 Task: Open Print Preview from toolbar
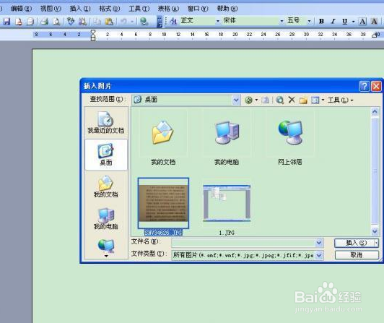click(x=56, y=22)
